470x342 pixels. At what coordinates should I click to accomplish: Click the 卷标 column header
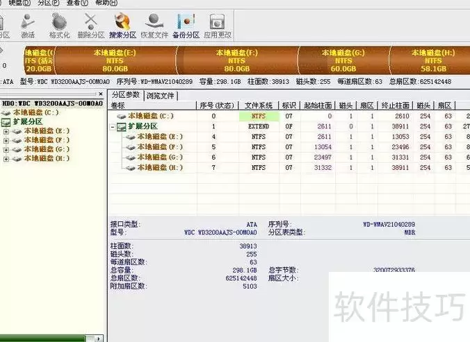tap(152, 105)
